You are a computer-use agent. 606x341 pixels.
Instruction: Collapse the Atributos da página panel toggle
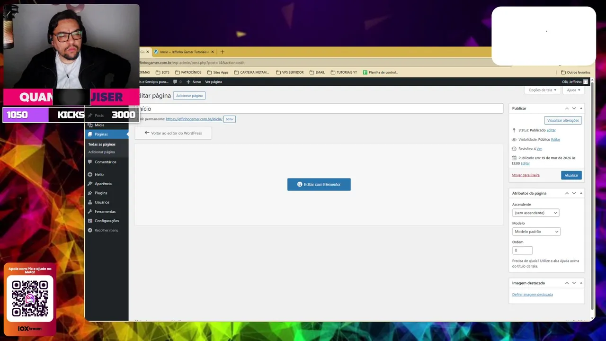pos(581,193)
